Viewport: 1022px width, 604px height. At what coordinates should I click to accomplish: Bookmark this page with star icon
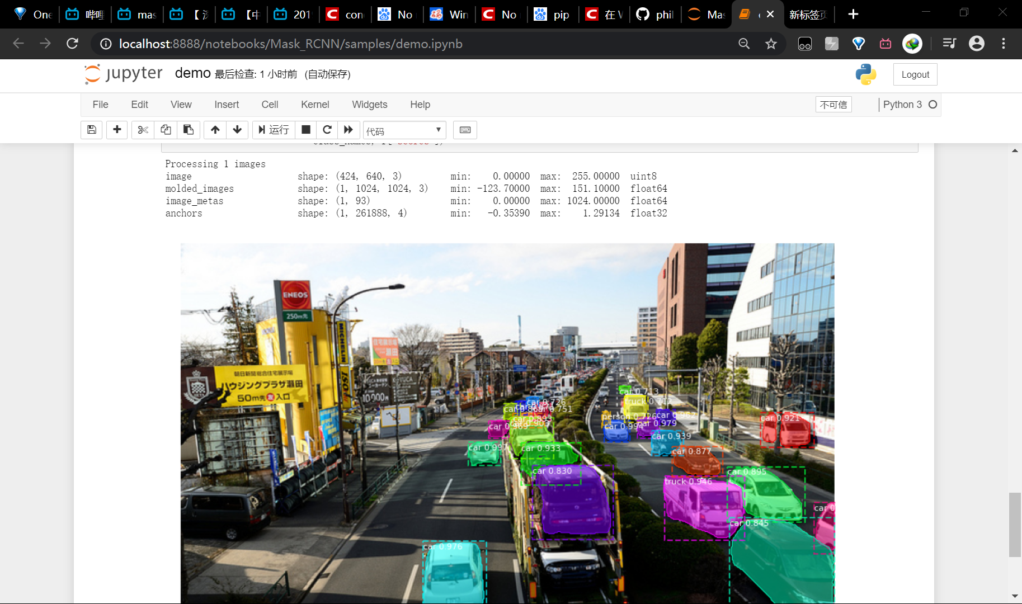click(x=771, y=44)
